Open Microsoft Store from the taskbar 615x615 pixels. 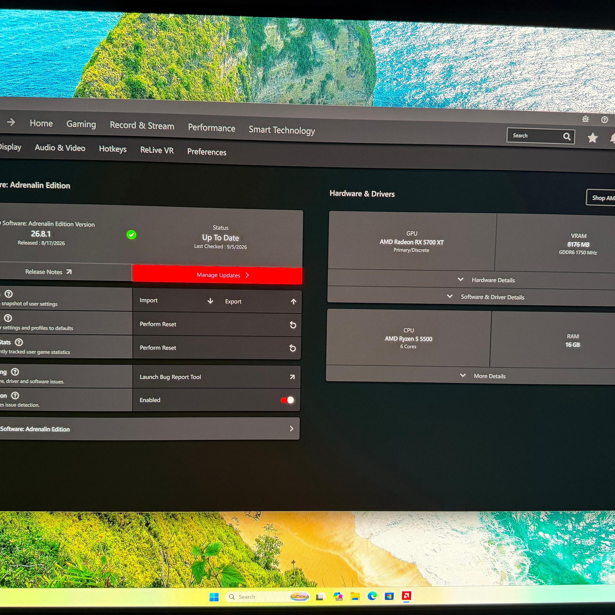coord(389,596)
